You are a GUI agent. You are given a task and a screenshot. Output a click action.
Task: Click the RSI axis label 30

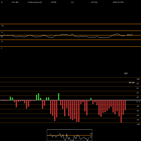2,41
